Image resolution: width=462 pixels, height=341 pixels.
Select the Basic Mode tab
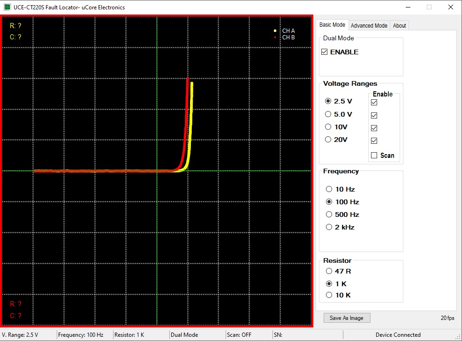coord(332,25)
